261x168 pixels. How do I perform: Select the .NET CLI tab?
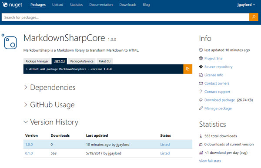pos(59,61)
